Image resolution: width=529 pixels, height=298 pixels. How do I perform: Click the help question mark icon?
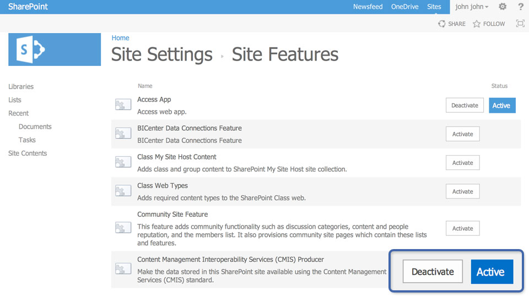coord(521,7)
